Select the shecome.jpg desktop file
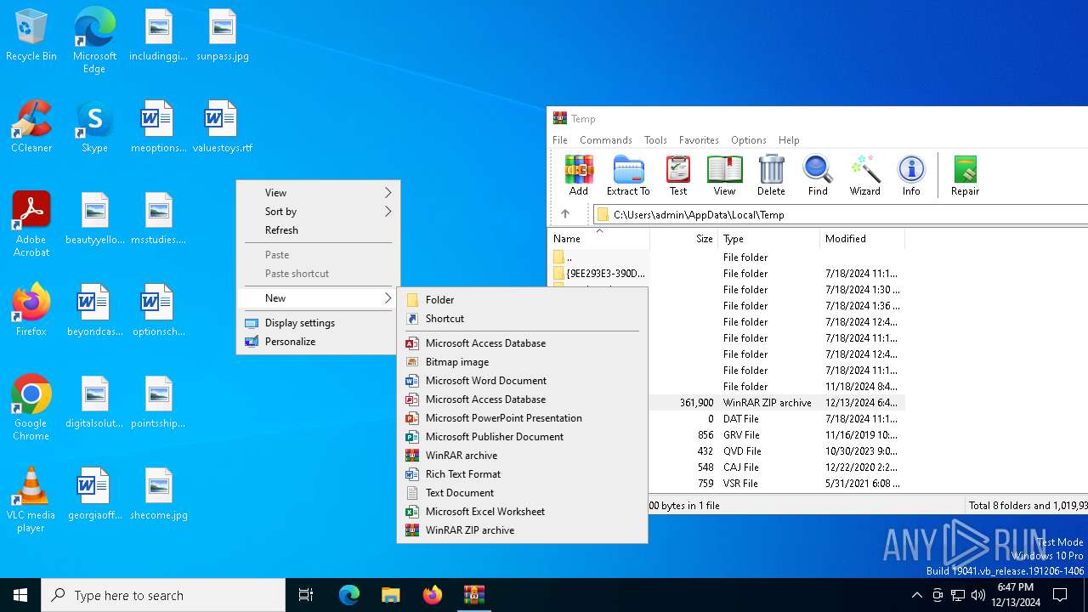 [x=159, y=494]
